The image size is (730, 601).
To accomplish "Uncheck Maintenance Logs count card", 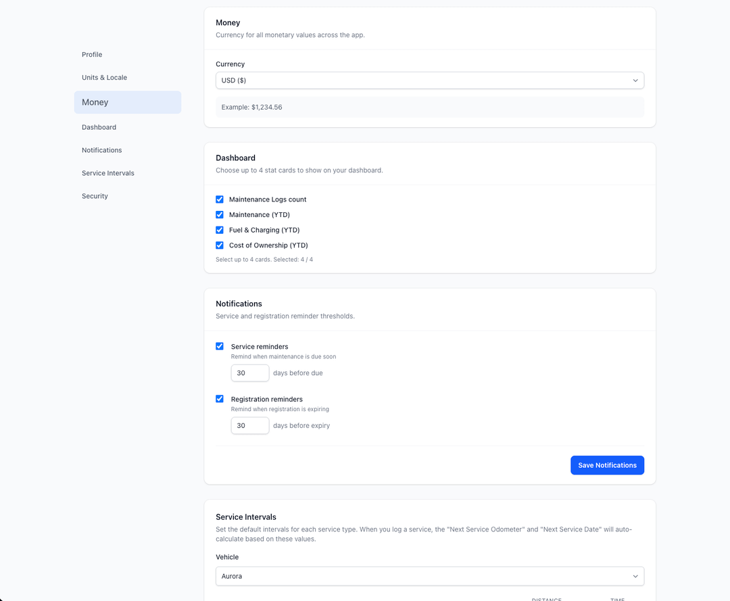I will [220, 199].
